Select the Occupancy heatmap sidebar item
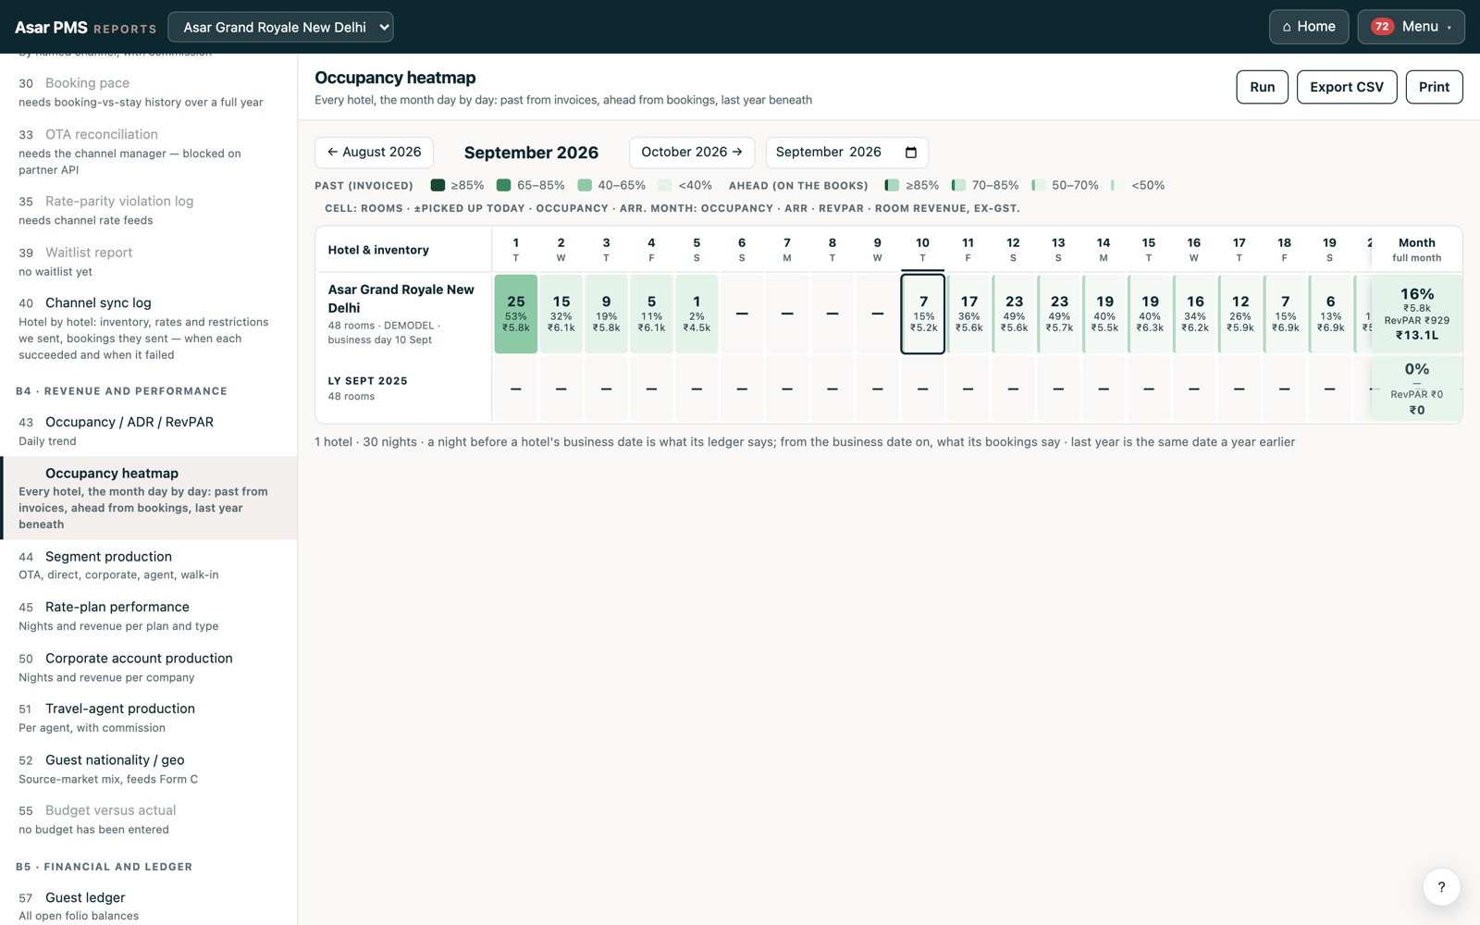 148,498
